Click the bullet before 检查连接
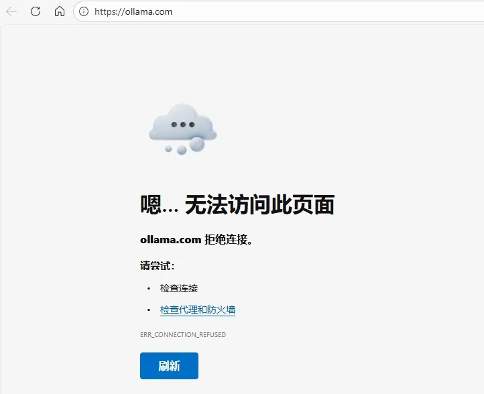This screenshot has width=484, height=394. click(149, 289)
